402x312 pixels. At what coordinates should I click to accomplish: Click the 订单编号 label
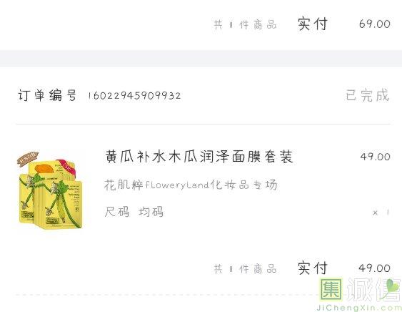(47, 95)
